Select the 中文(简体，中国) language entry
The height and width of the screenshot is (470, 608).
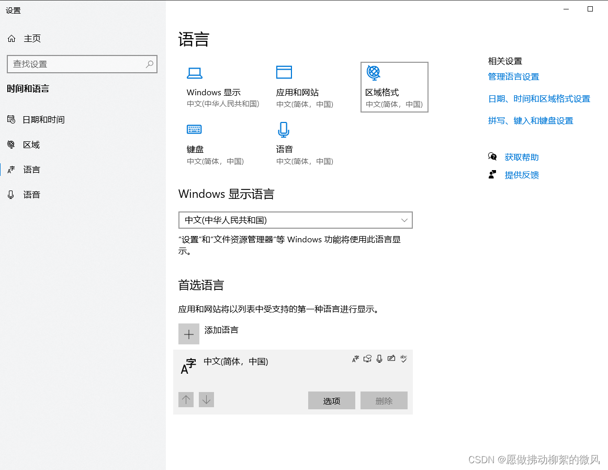[293, 382]
